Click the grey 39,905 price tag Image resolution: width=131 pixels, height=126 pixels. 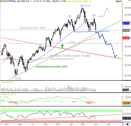click(x=126, y=30)
